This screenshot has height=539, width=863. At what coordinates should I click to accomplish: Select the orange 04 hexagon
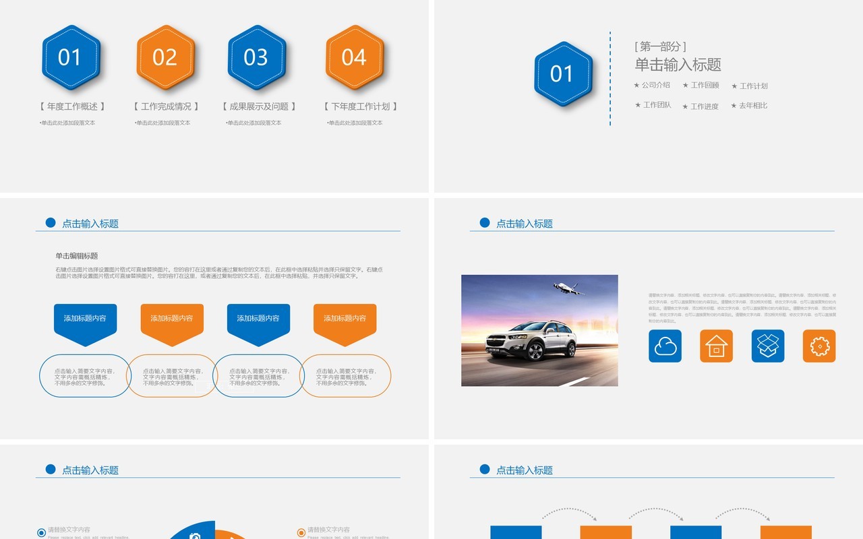point(354,58)
